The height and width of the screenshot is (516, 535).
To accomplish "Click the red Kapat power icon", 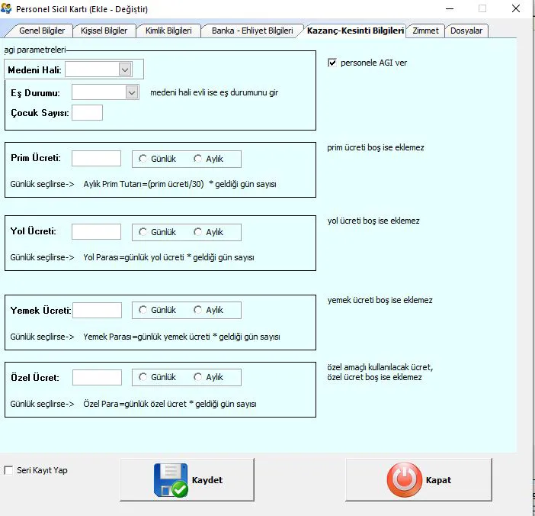I will point(403,480).
